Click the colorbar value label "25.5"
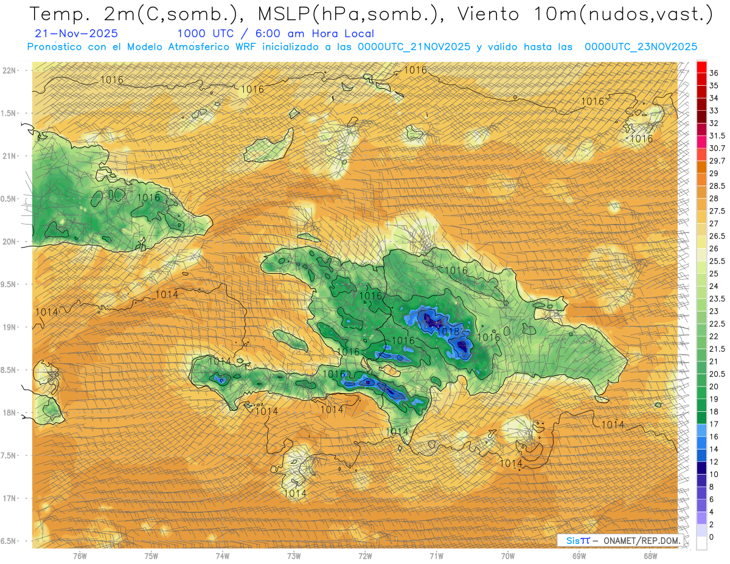The image size is (730, 564). click(x=718, y=261)
